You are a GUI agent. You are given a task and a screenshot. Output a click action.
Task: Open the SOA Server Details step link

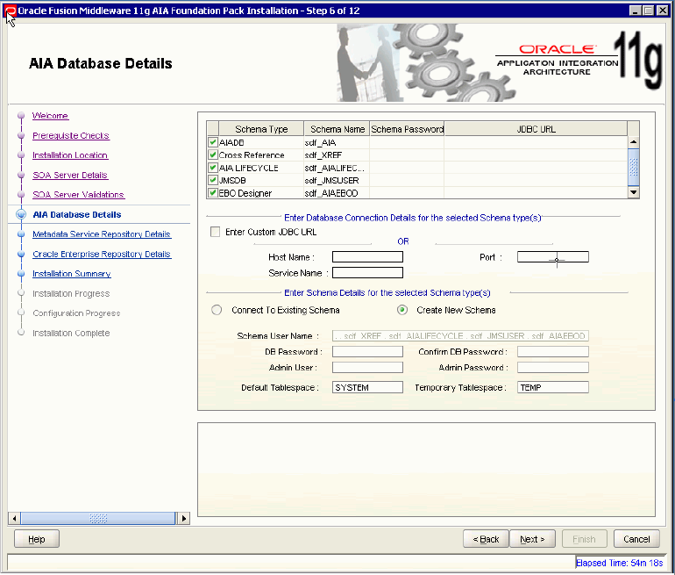click(x=70, y=175)
